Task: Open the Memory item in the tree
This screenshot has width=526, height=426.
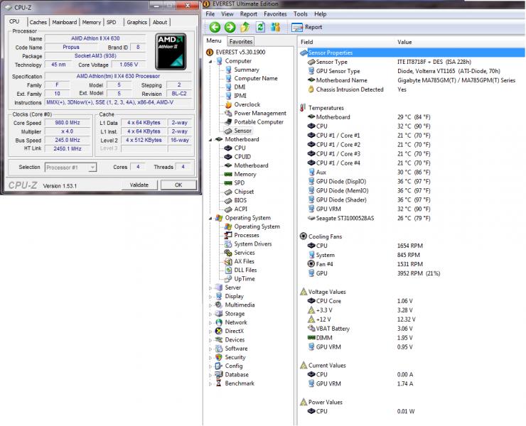Action: [x=245, y=174]
